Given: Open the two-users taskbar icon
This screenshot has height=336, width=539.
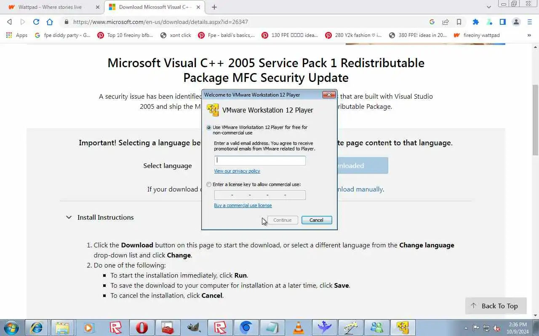Looking at the screenshot, I should point(376,328).
